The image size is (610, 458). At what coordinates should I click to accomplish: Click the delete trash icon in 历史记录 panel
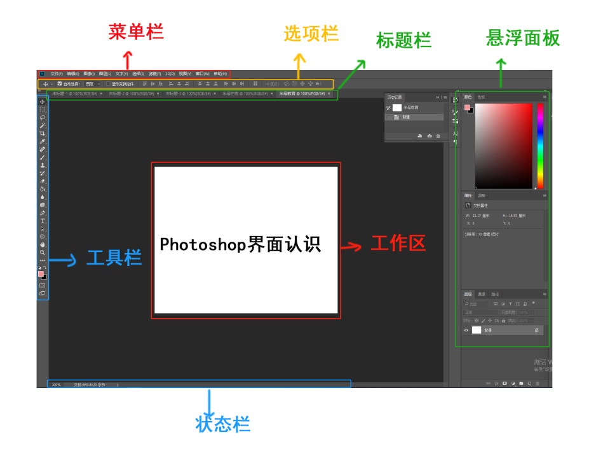click(438, 136)
